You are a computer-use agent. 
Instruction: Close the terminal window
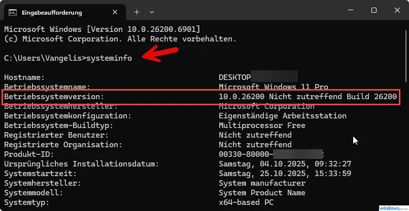tap(397, 10)
